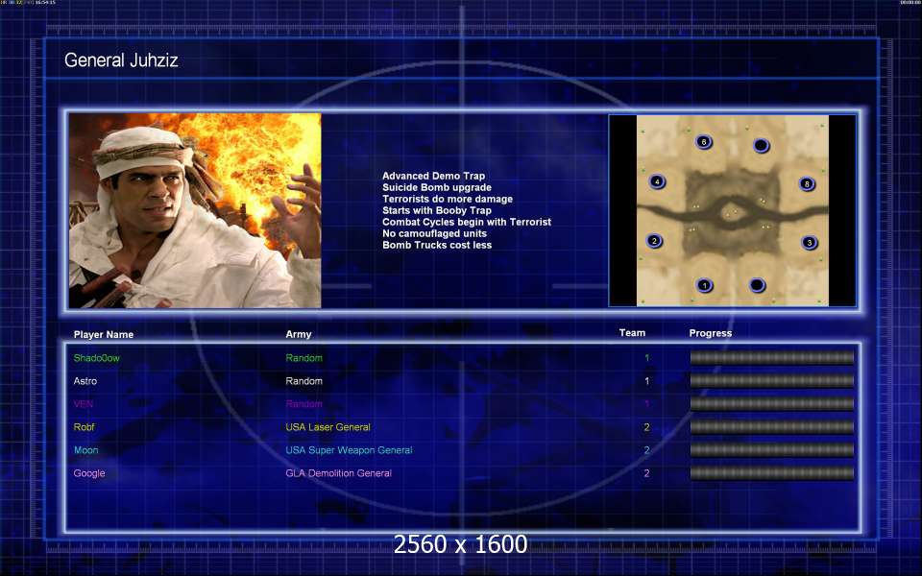Screen dimensions: 922x576
Task: Click the Army column header
Action: point(298,334)
